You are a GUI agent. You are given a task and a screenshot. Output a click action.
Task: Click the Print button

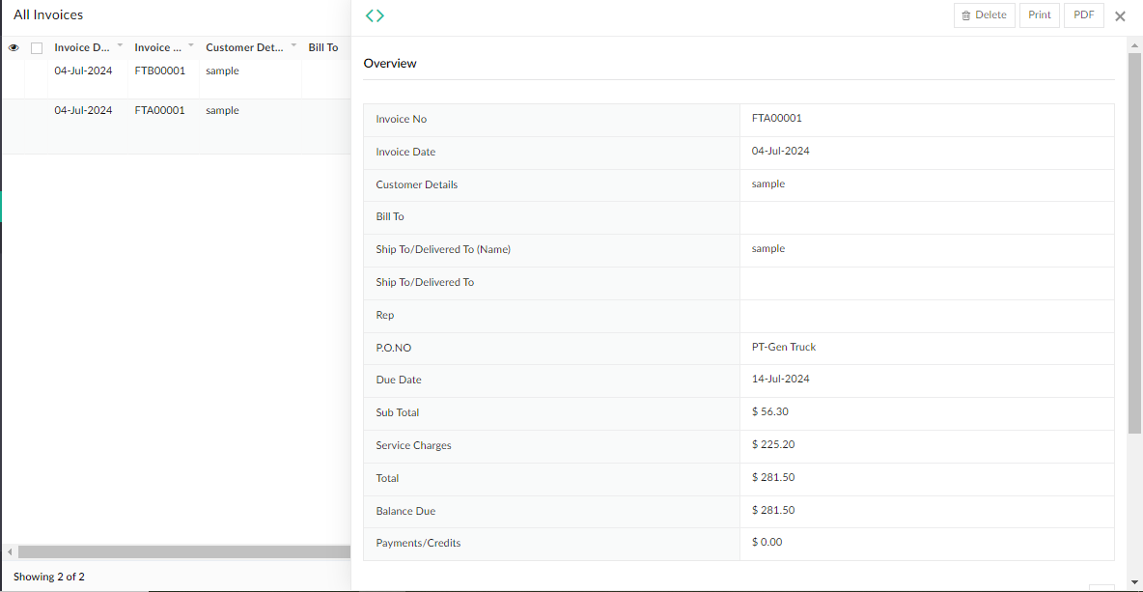pos(1039,14)
